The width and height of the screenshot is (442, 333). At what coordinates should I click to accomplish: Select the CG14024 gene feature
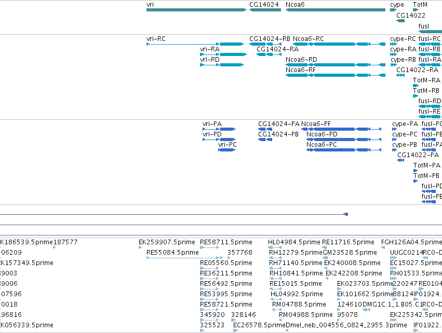pyautogui.click(x=265, y=10)
